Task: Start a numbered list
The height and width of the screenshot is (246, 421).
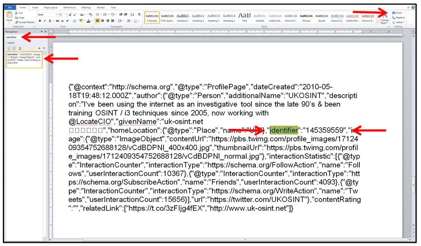Action: [105, 14]
